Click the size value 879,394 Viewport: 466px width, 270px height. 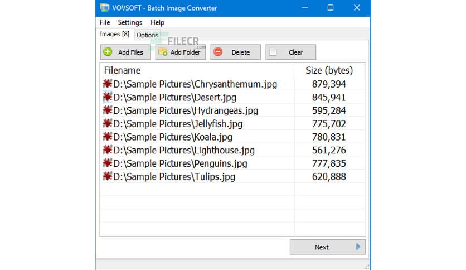pos(329,84)
